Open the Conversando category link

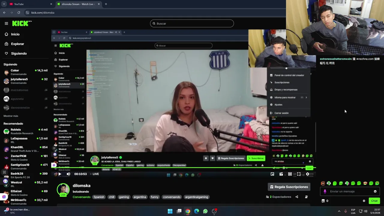[x=81, y=197]
